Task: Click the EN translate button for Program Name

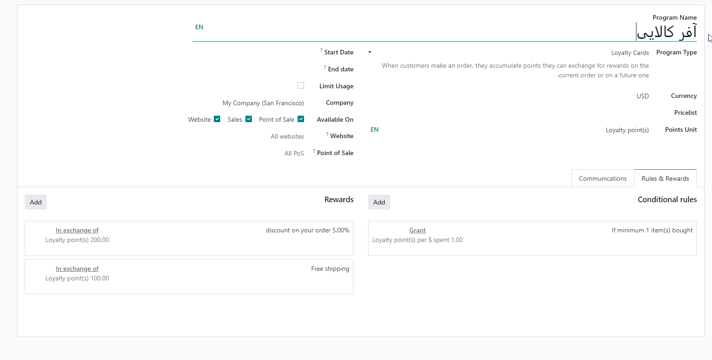Action: click(199, 27)
